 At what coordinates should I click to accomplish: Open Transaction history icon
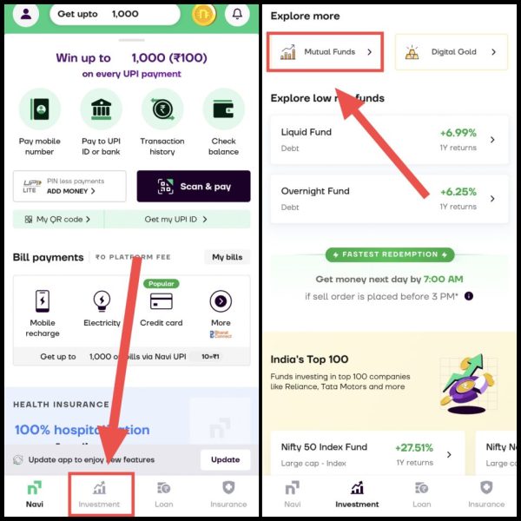(162, 109)
